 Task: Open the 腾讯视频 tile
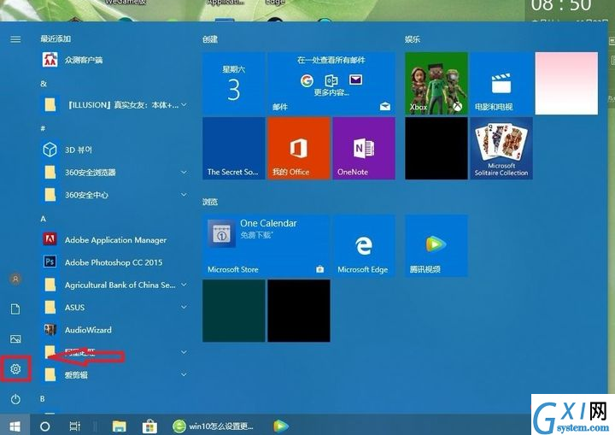[436, 245]
